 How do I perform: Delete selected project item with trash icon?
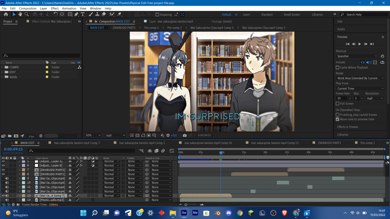[x=41, y=136]
